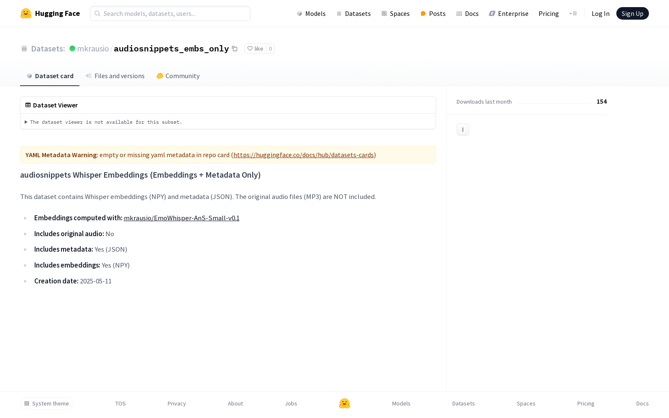Open Posts from the top navigation
This screenshot has width=669, height=418.
[x=433, y=13]
